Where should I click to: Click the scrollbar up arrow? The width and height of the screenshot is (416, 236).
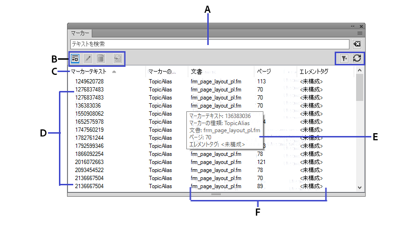pyautogui.click(x=360, y=71)
